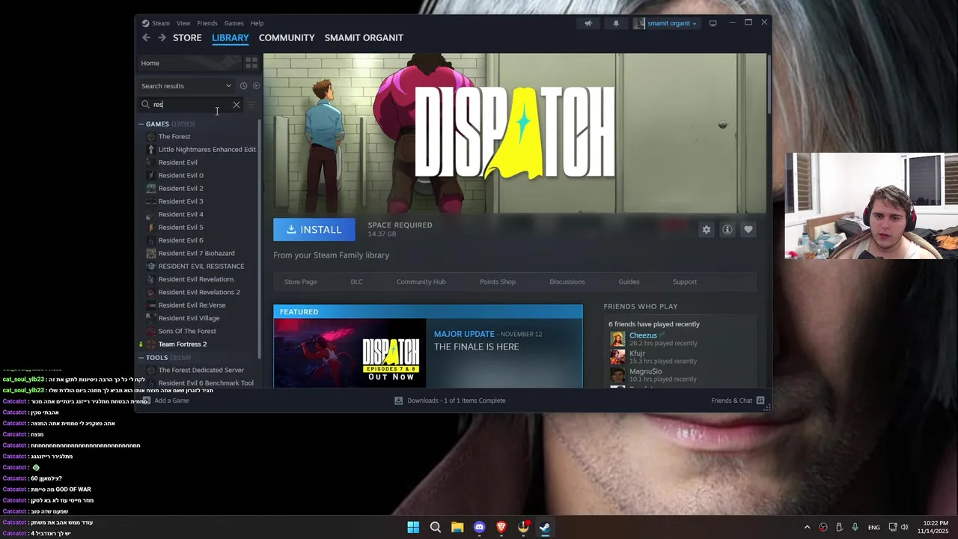Open Dispatch Community Hub

click(x=421, y=281)
